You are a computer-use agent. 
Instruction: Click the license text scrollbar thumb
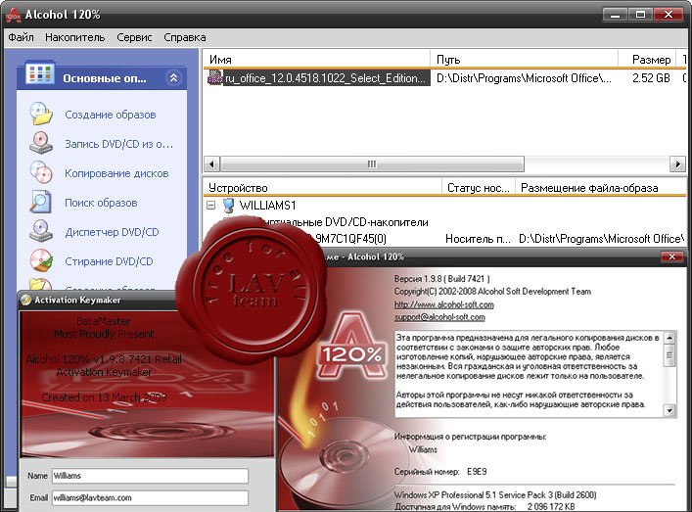pos(669,355)
